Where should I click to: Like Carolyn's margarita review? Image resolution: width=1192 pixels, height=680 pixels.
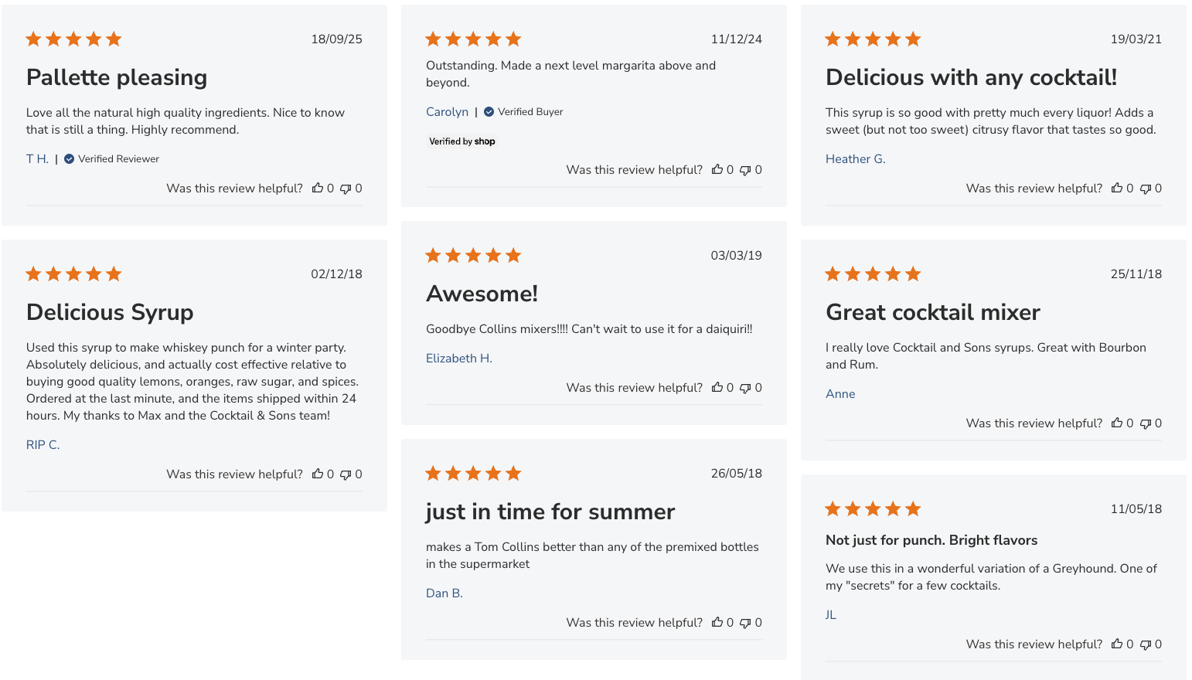717,169
